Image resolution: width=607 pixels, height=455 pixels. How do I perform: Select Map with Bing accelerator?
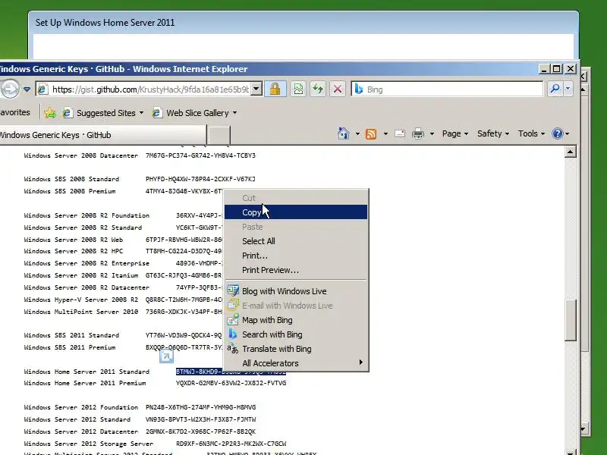[x=296, y=320]
